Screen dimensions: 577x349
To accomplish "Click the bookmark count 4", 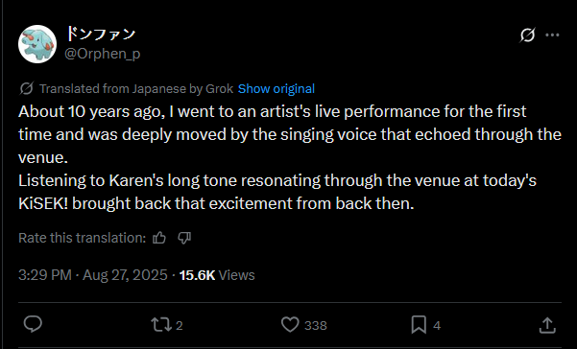I will (x=437, y=325).
